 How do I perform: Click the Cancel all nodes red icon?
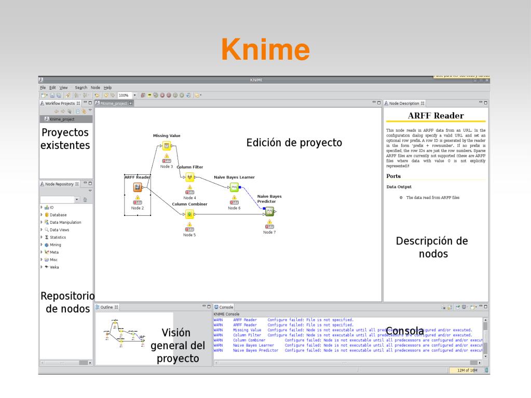[x=169, y=95]
